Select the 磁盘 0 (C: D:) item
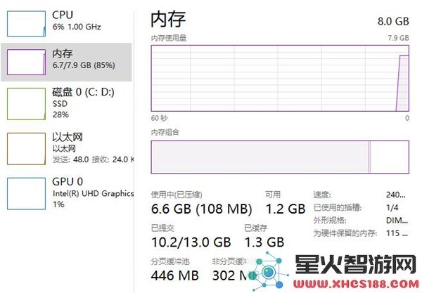422x293 pixels. [68, 103]
